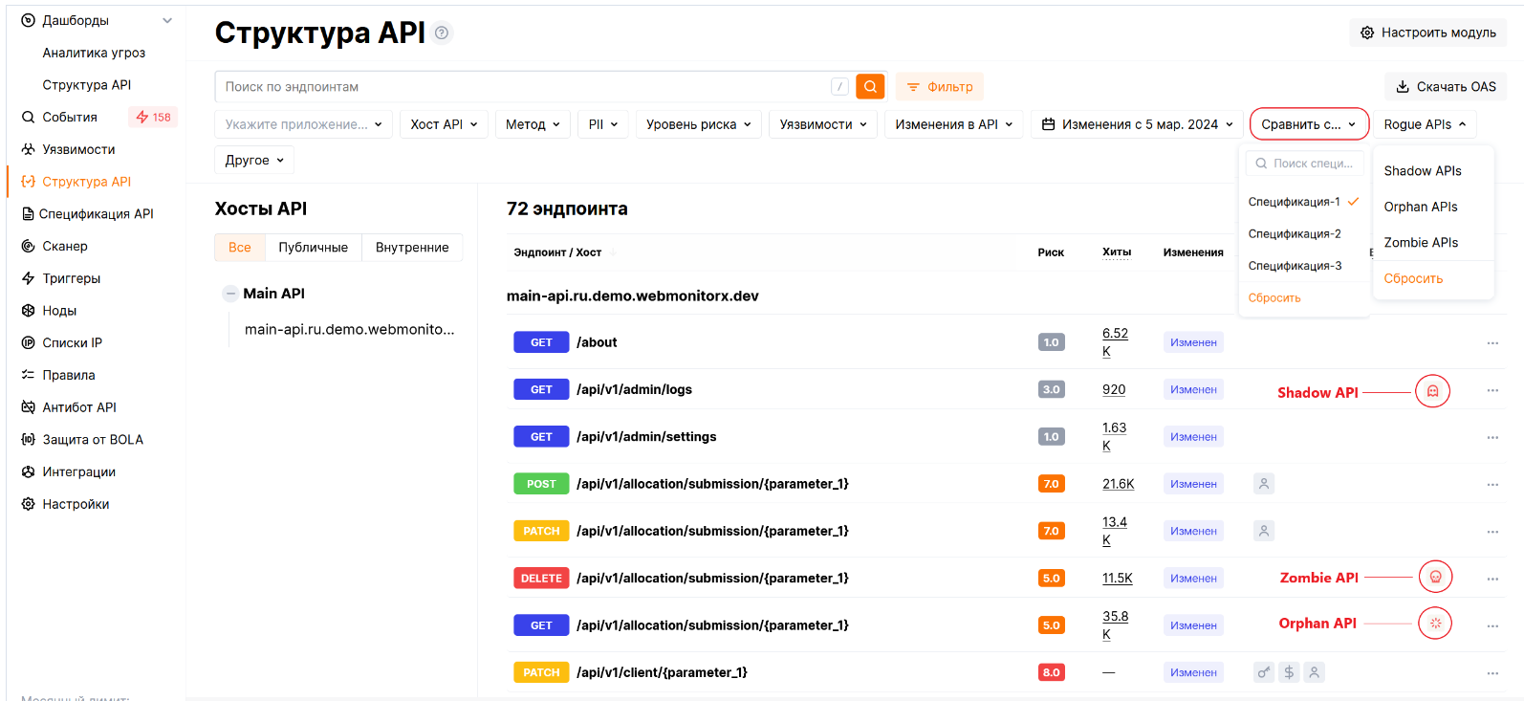The image size is (1524, 701).
Task: Switch to the Публичные hosts tab
Action: coord(314,247)
